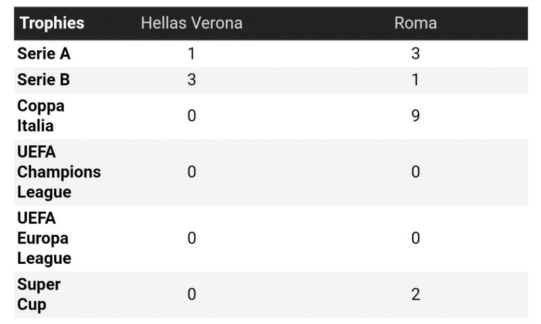The height and width of the screenshot is (324, 541).
Task: Click the Trophies column header
Action: coord(52,23)
